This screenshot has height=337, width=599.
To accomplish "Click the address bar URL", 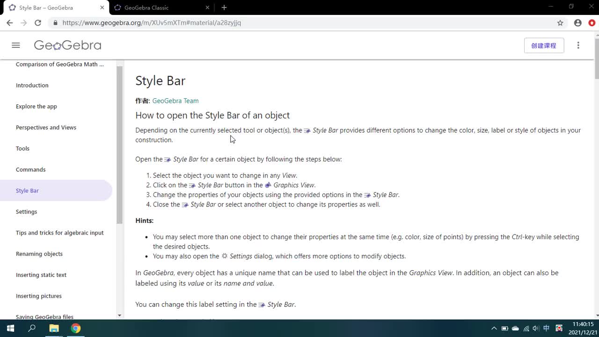I will point(152,22).
